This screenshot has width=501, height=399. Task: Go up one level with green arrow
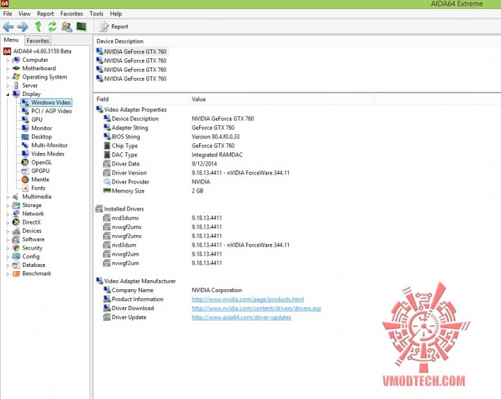click(38, 26)
